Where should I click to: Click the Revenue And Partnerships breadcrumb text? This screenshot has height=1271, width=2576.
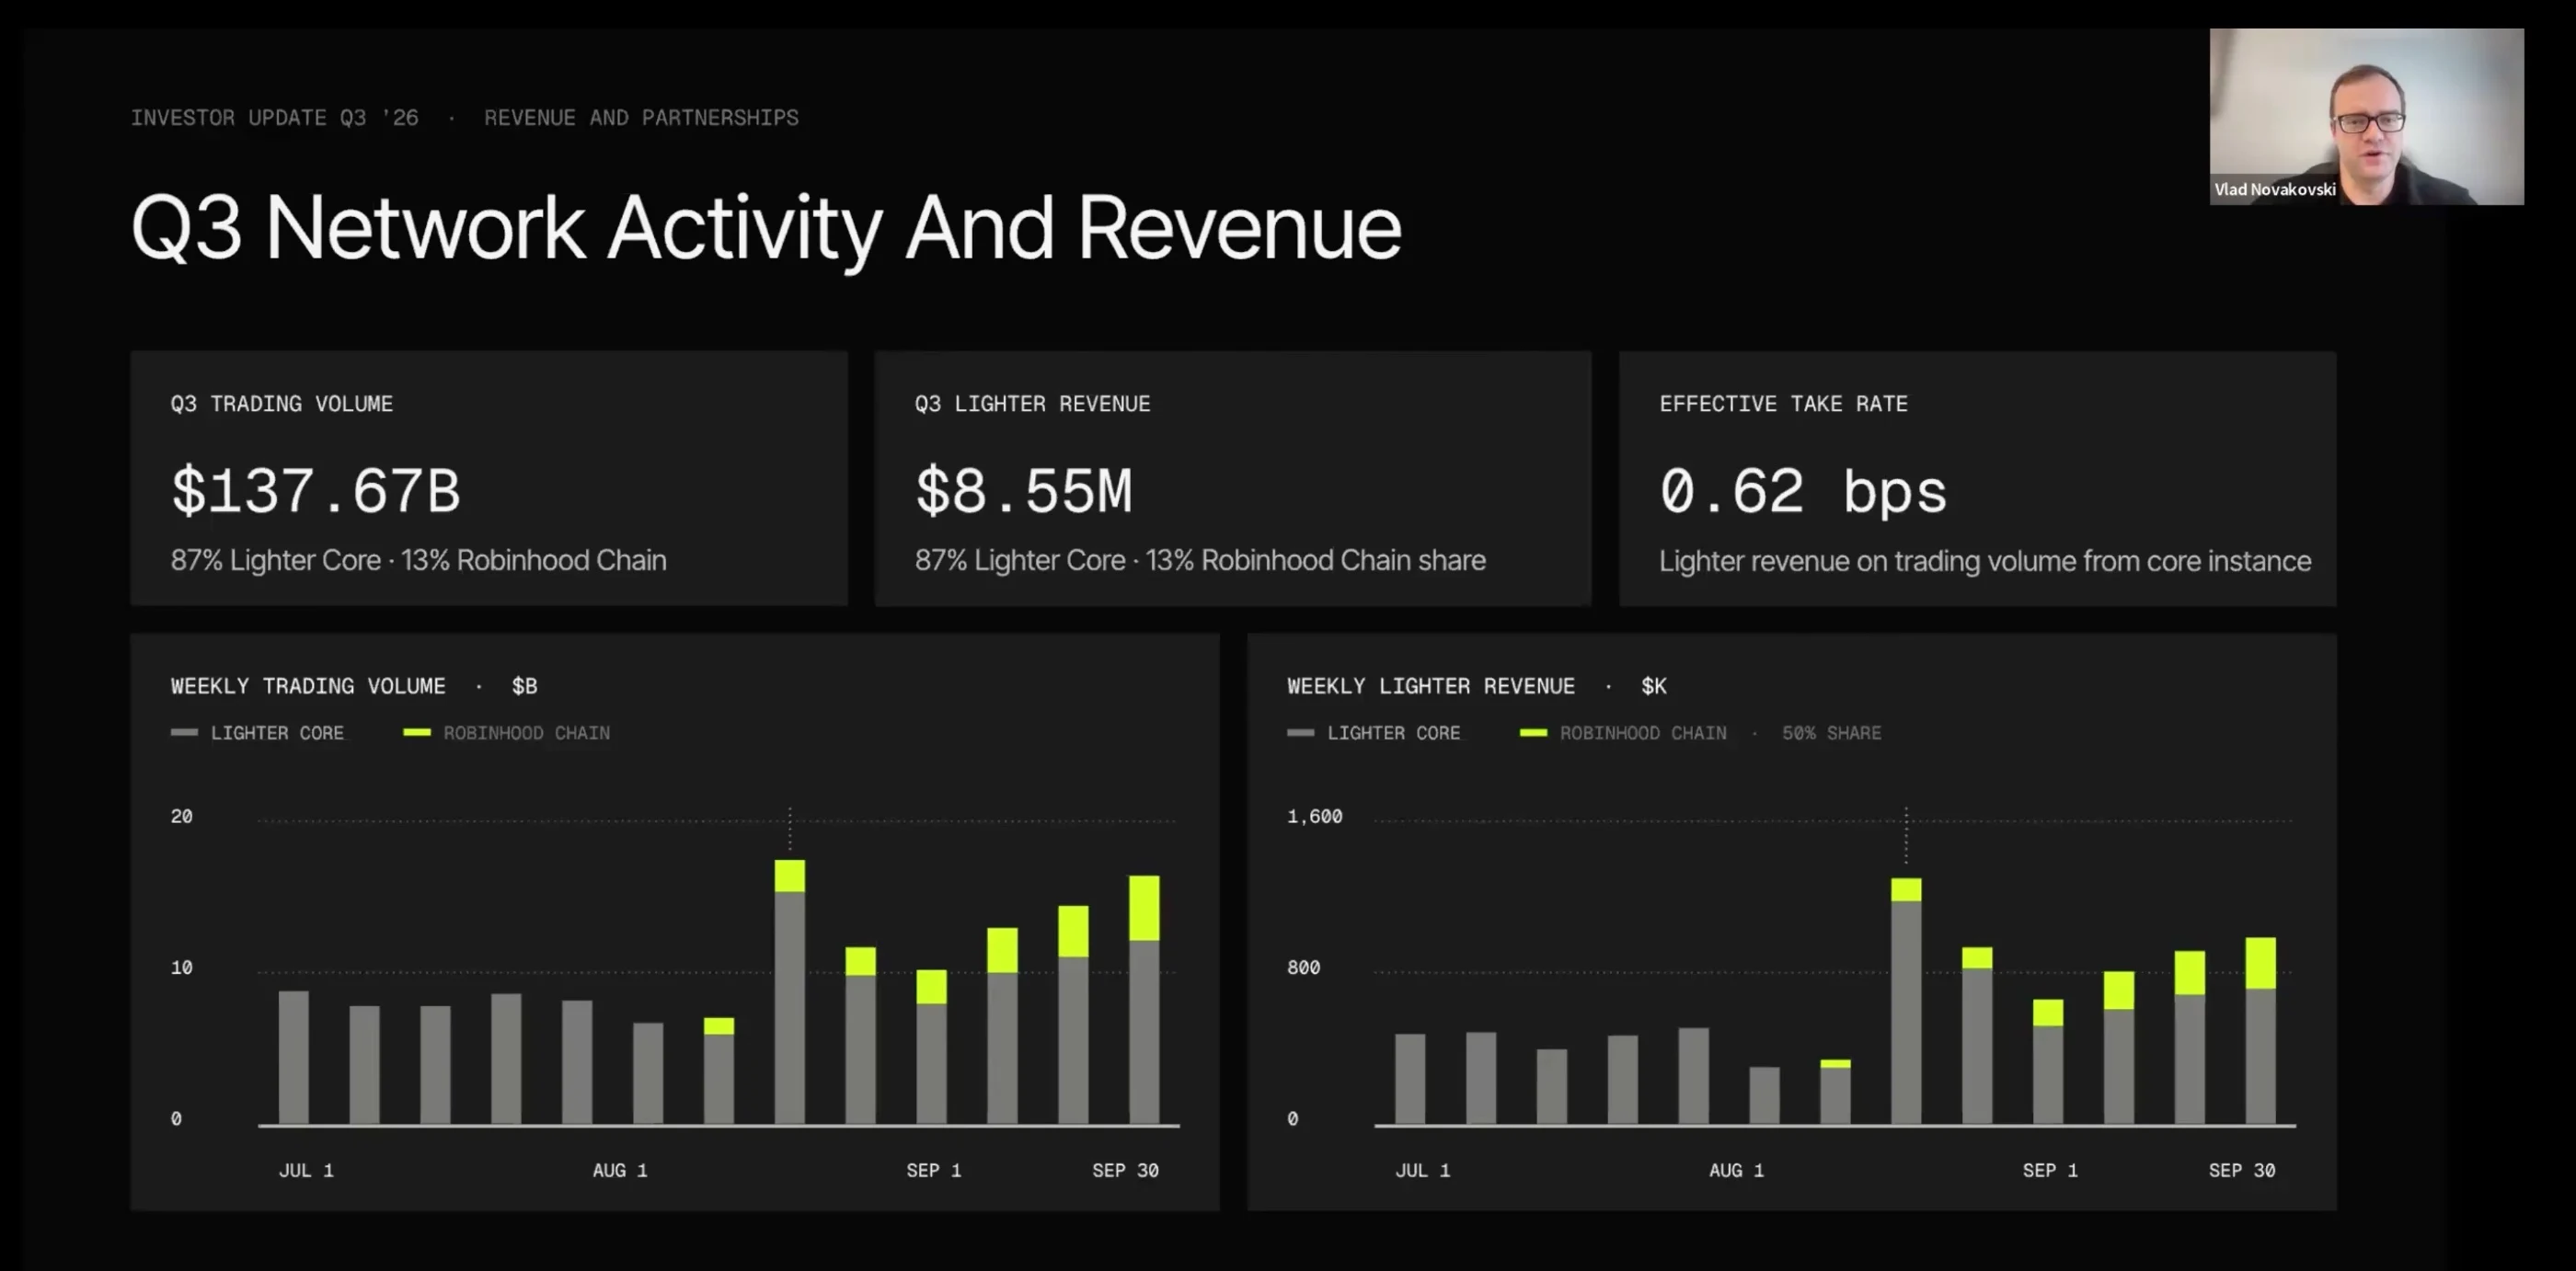click(x=641, y=118)
